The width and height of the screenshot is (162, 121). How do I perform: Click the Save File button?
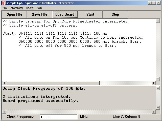coord(39,14)
